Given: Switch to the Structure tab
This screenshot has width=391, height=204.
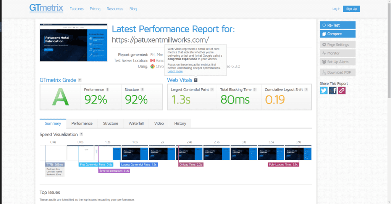Looking at the screenshot, I should 110,123.
